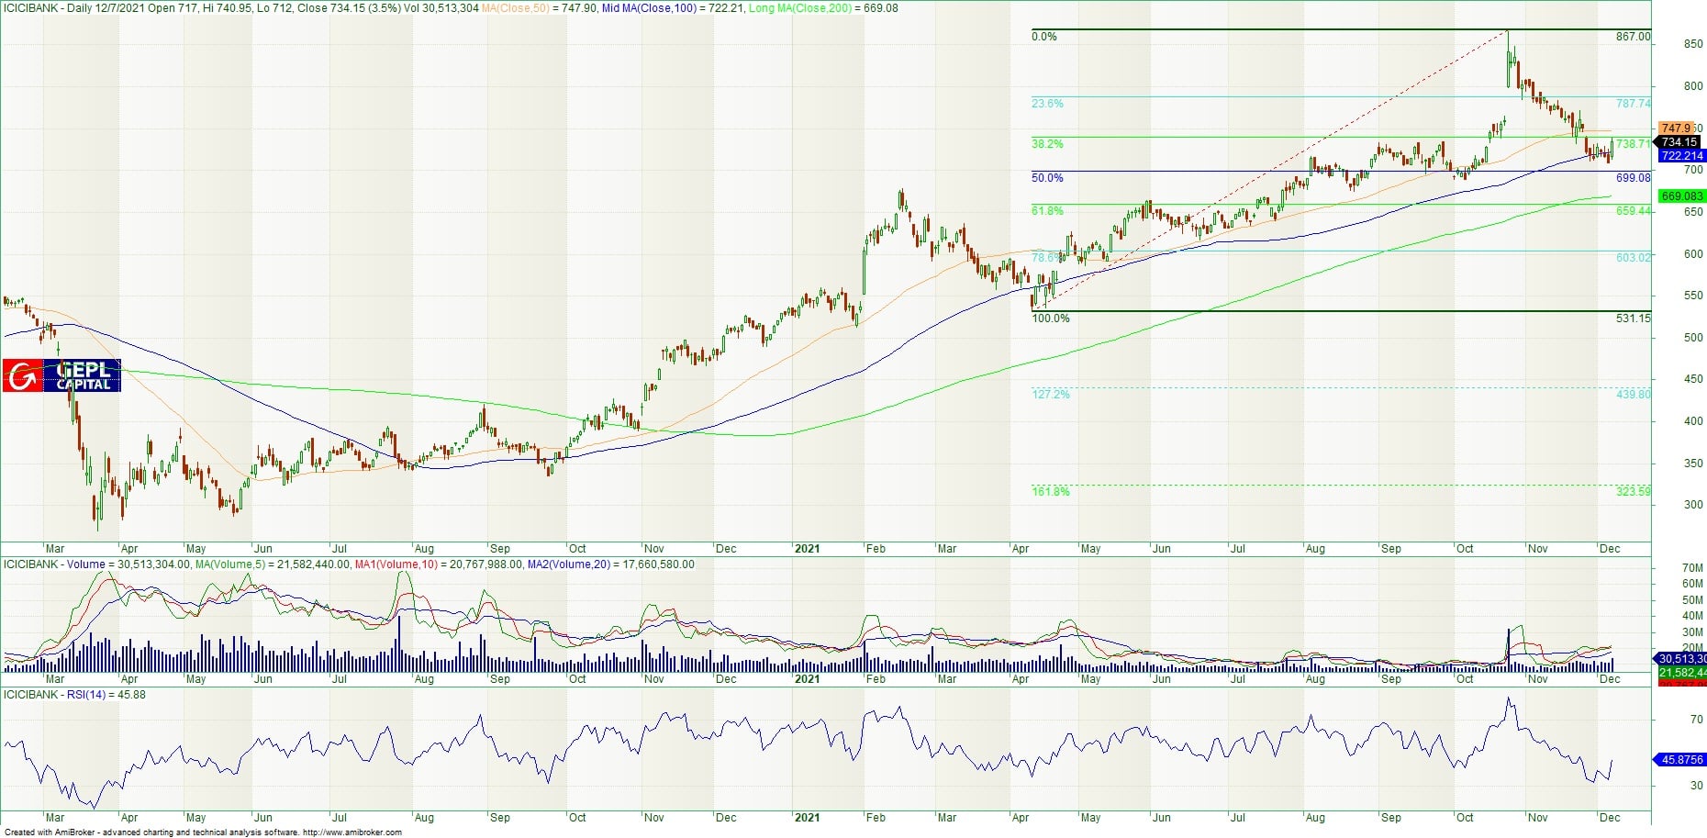Select the 50.0% Fibonacci level label

coord(1047,178)
